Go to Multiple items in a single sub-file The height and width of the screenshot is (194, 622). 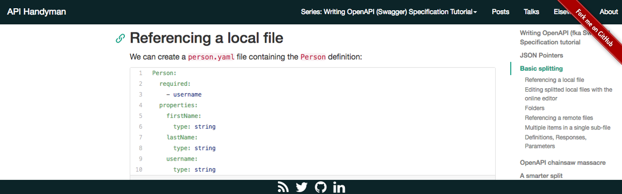568,128
